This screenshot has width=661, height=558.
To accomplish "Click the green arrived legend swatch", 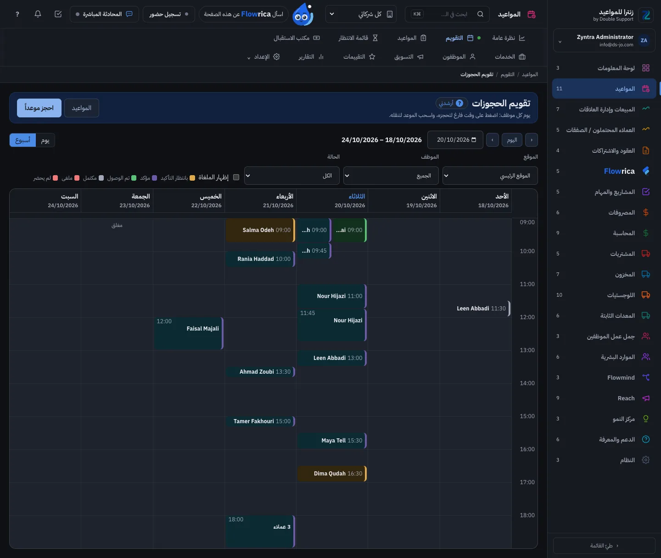I will [x=134, y=178].
